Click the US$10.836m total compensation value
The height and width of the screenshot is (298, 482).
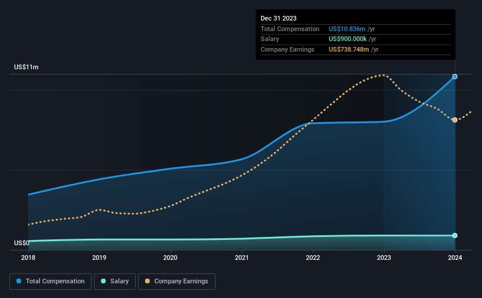coord(347,29)
